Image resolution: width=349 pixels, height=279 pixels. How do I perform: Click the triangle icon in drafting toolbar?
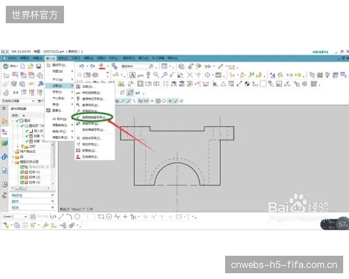223,84
